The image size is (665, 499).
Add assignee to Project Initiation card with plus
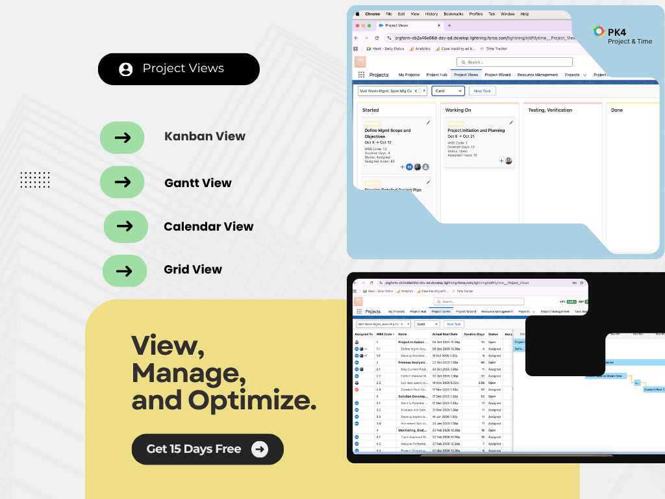pos(501,160)
